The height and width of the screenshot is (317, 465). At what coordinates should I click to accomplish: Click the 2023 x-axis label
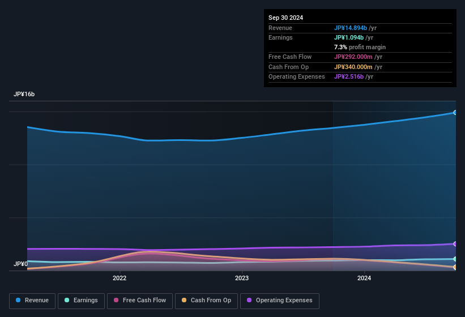pyautogui.click(x=242, y=278)
